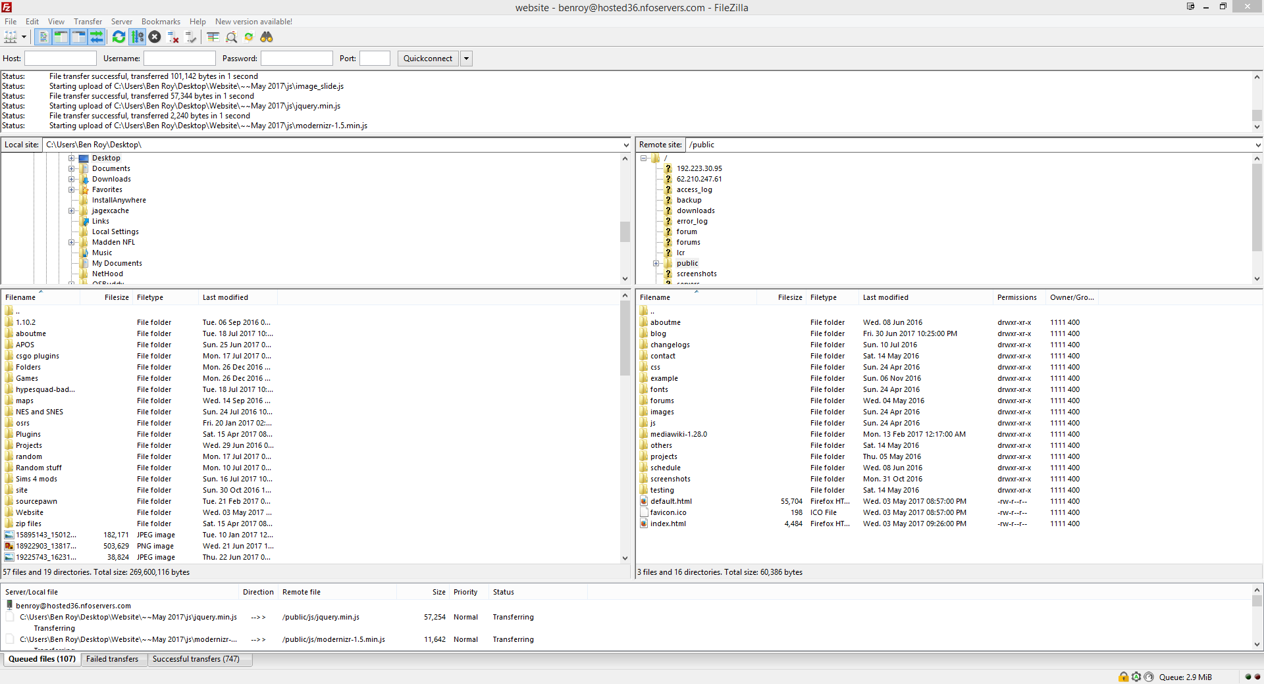
Task: Switch to the Successful transfers tab
Action: pos(196,659)
